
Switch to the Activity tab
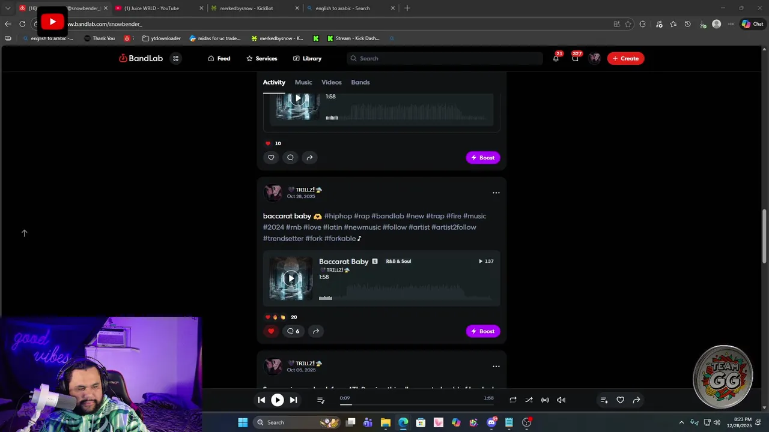pyautogui.click(x=274, y=82)
